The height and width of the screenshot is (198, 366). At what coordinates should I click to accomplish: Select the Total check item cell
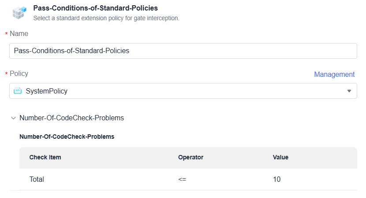pos(37,179)
